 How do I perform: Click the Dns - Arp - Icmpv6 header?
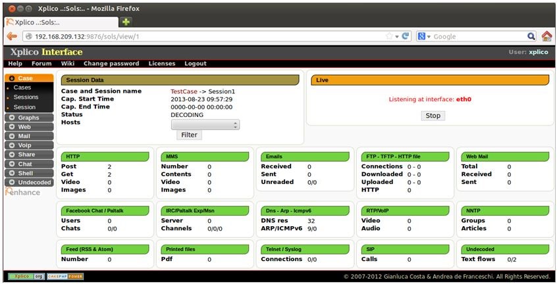[x=305, y=210]
